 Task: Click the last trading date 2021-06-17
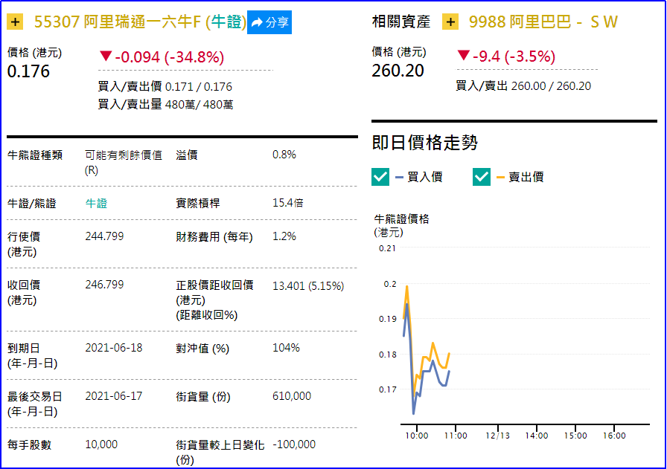[114, 396]
